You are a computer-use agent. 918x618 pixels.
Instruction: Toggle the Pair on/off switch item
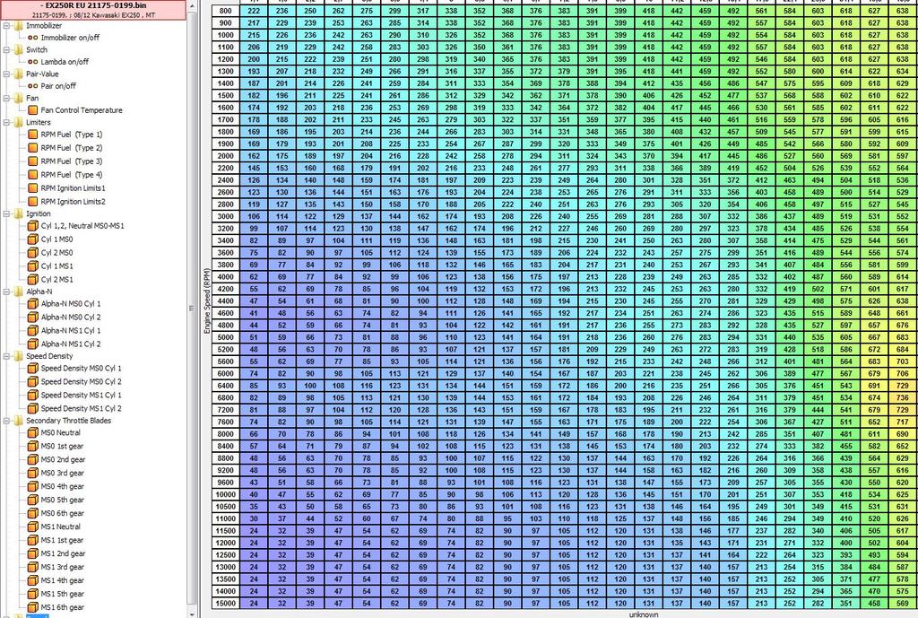(x=51, y=85)
